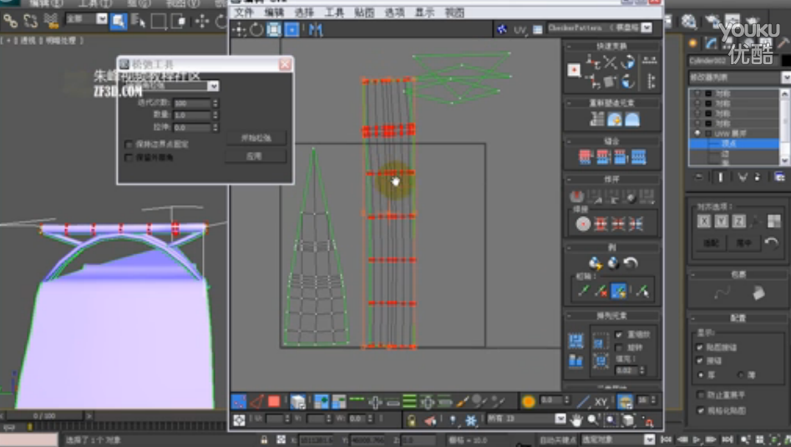Click the Mirror horizontal icon in UV editor
791x447 pixels.
[x=315, y=30]
